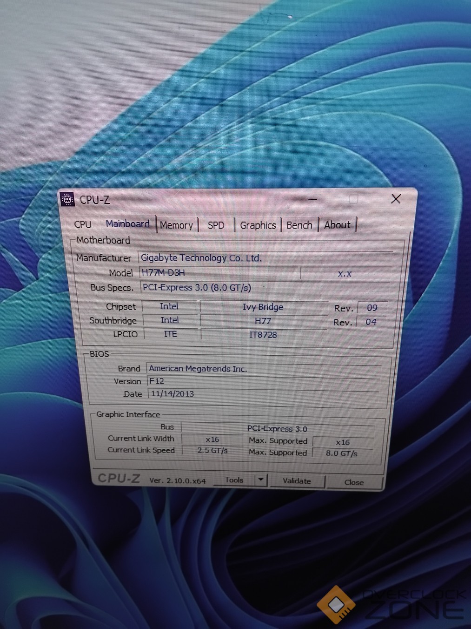Select the Mainboard tab
The height and width of the screenshot is (629, 471).
pos(127,224)
